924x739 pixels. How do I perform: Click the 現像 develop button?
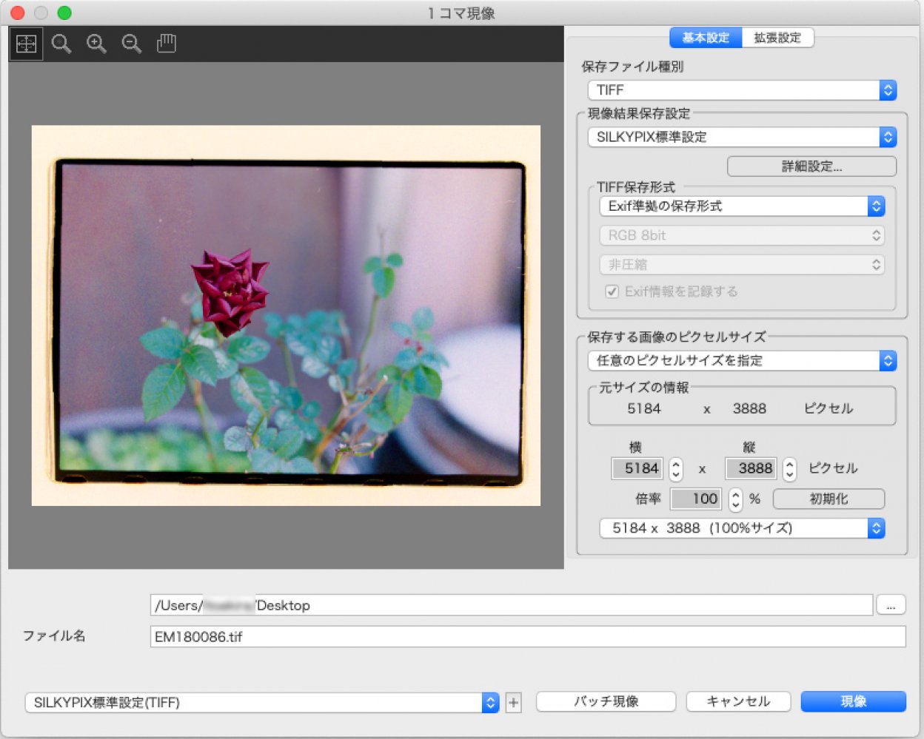click(853, 702)
